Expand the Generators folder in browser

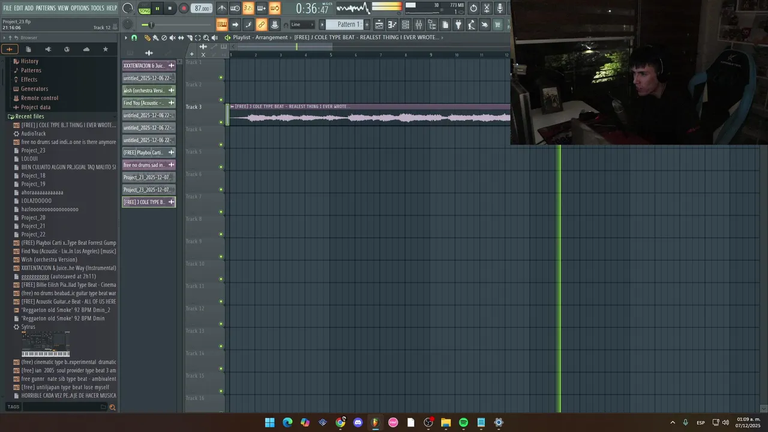[x=34, y=89]
